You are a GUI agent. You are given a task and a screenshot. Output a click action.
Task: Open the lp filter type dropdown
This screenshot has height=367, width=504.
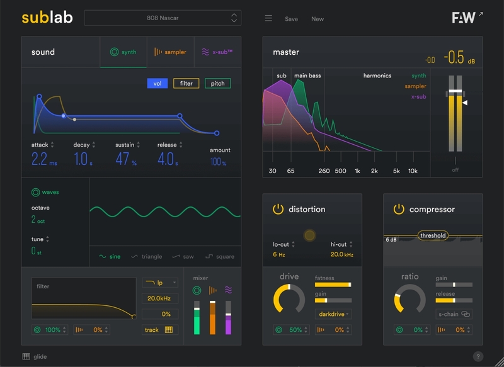point(160,283)
